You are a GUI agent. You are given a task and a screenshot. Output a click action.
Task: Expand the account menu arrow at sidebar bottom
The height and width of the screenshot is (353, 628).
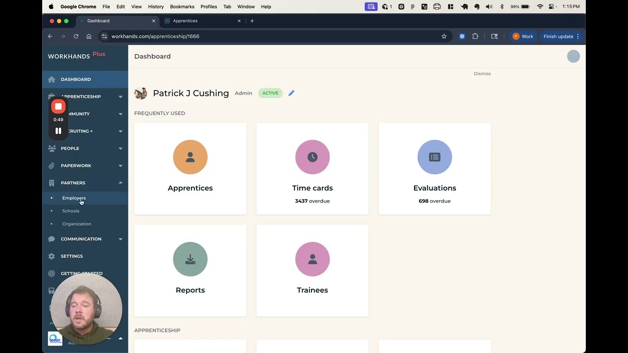click(121, 339)
